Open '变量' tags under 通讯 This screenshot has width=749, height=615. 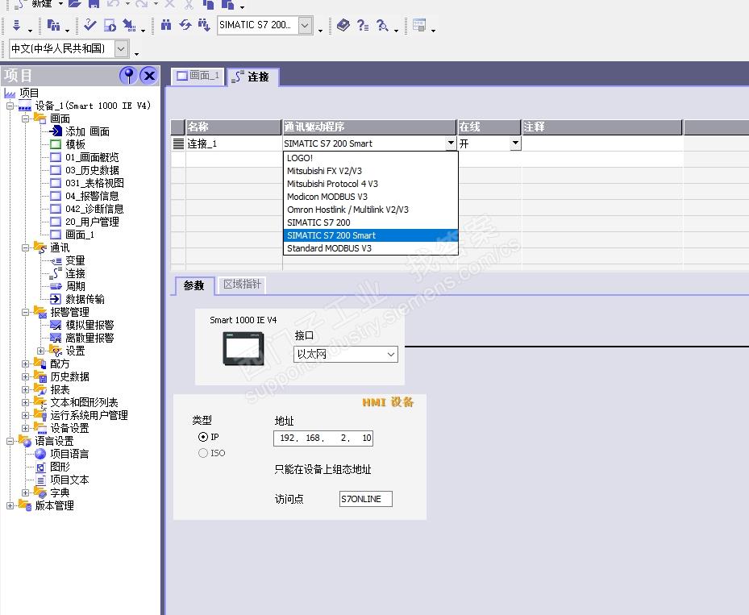pos(75,260)
